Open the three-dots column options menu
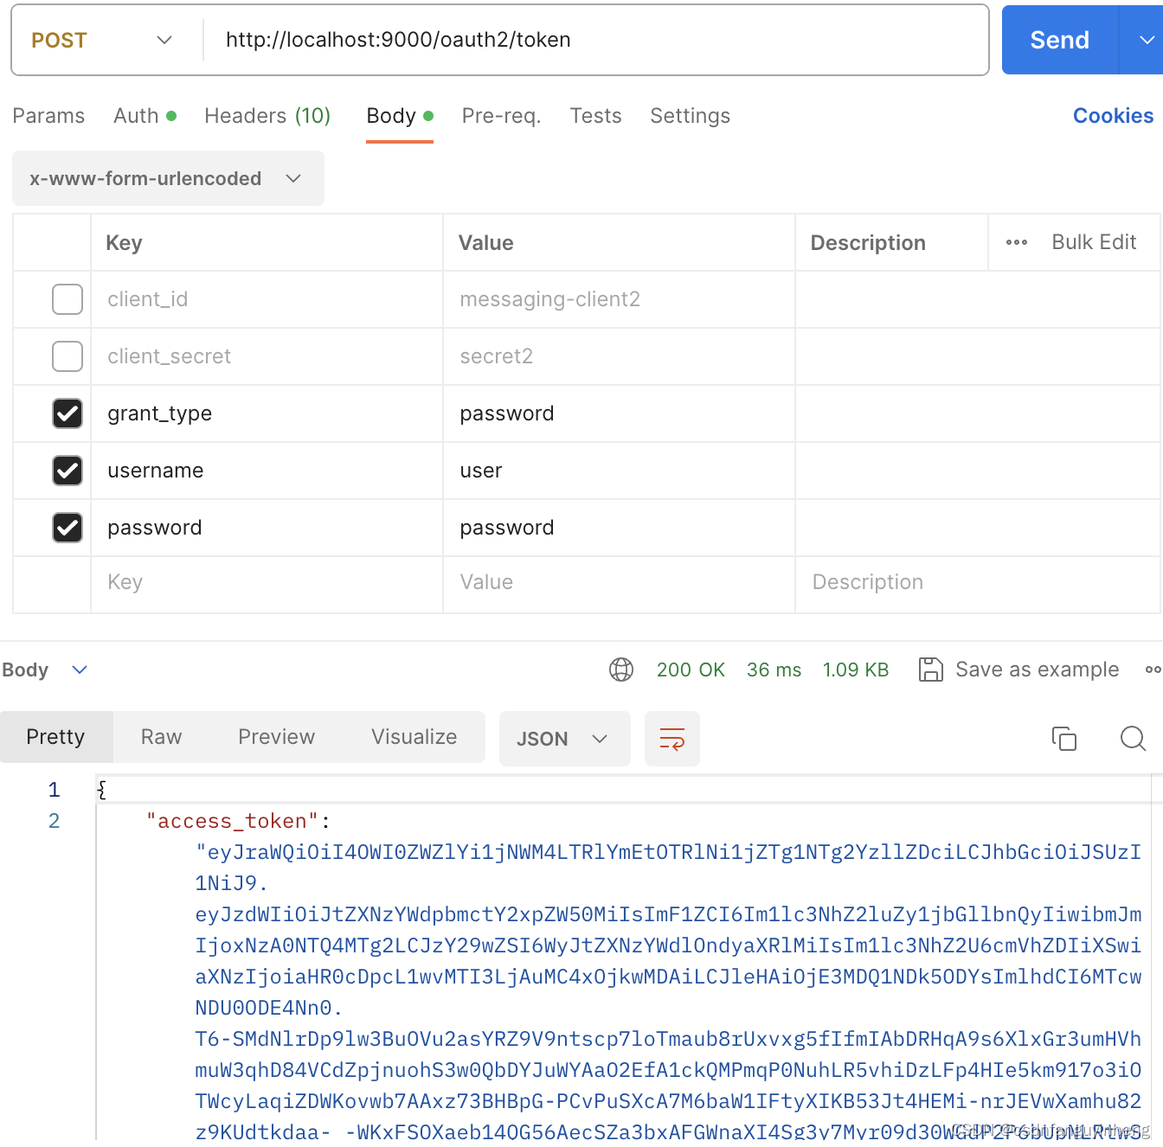This screenshot has width=1163, height=1147. [x=1017, y=243]
